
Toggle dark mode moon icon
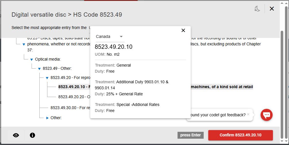(257, 9)
